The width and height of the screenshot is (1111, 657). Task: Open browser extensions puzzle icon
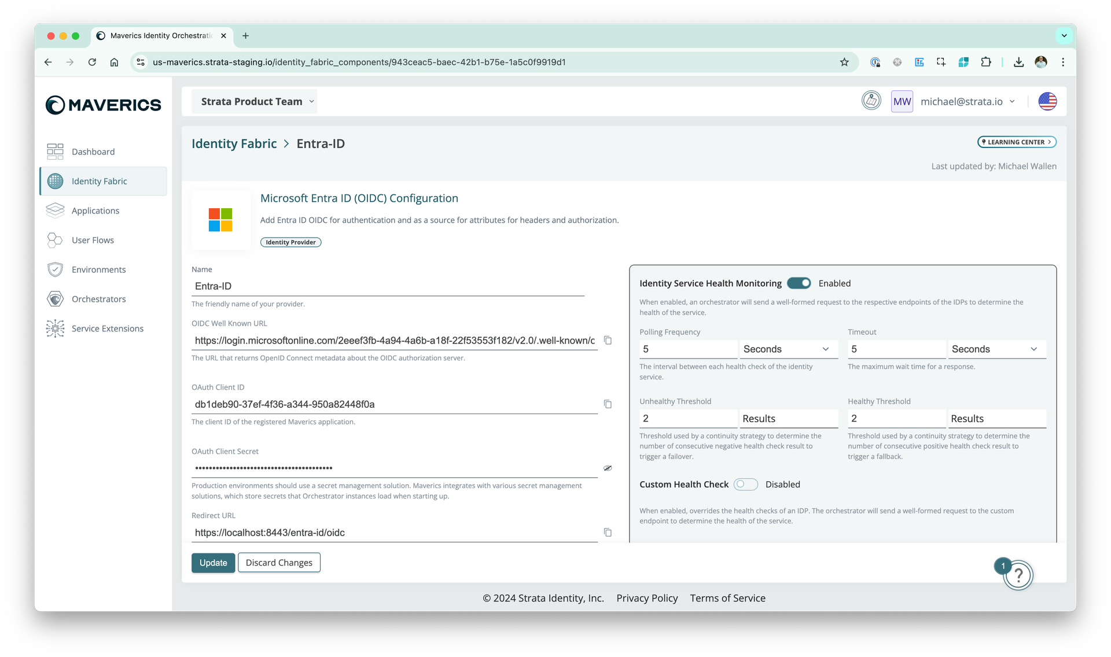pyautogui.click(x=986, y=62)
